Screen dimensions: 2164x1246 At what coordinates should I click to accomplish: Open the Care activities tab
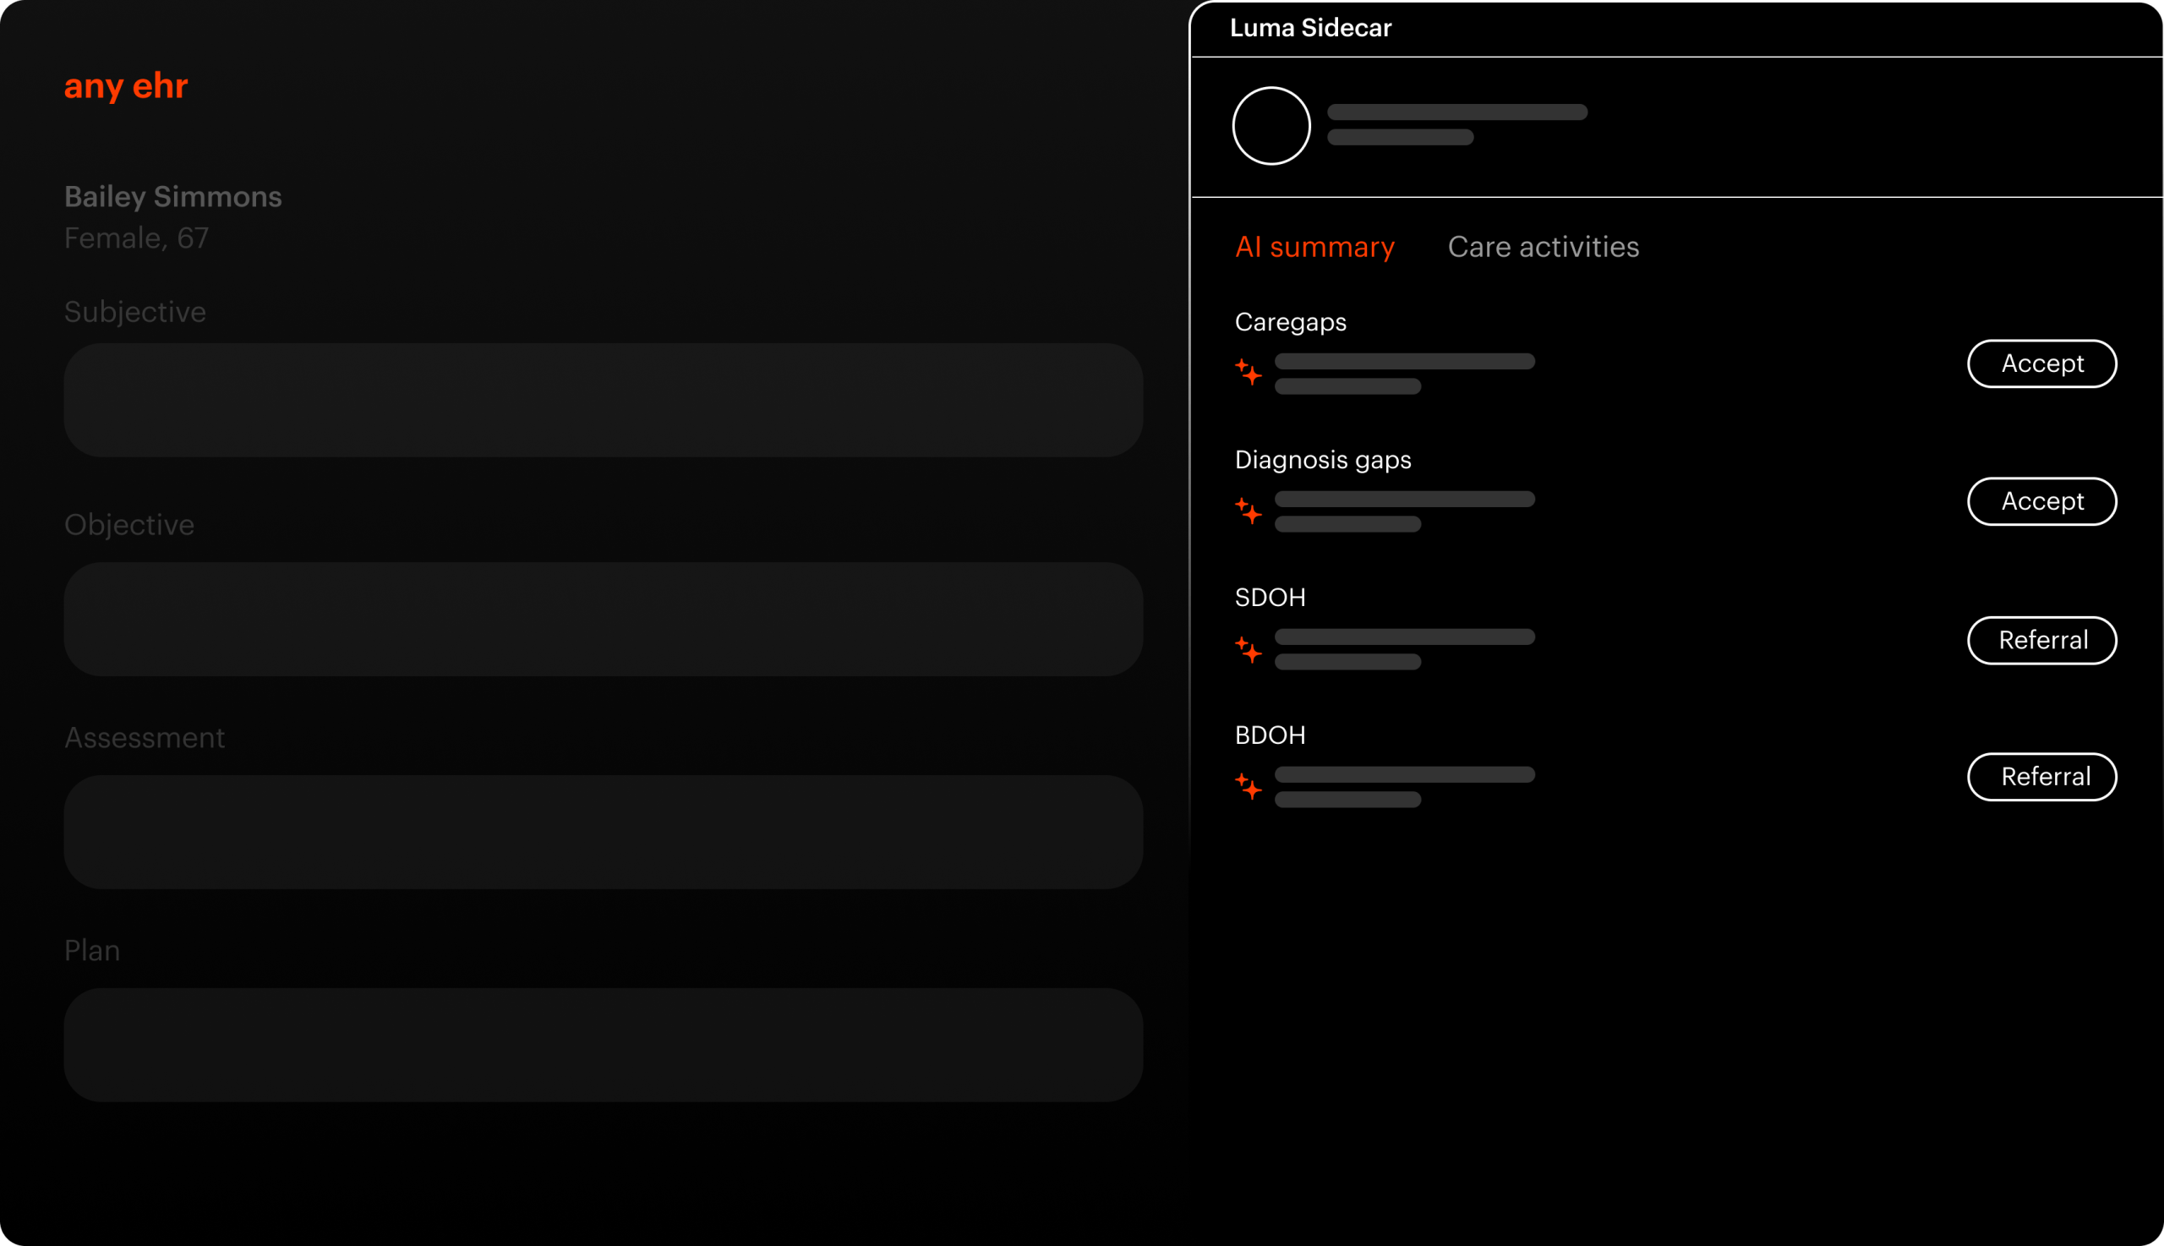tap(1543, 248)
